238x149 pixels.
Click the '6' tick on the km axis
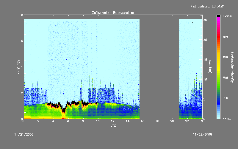[22, 41]
